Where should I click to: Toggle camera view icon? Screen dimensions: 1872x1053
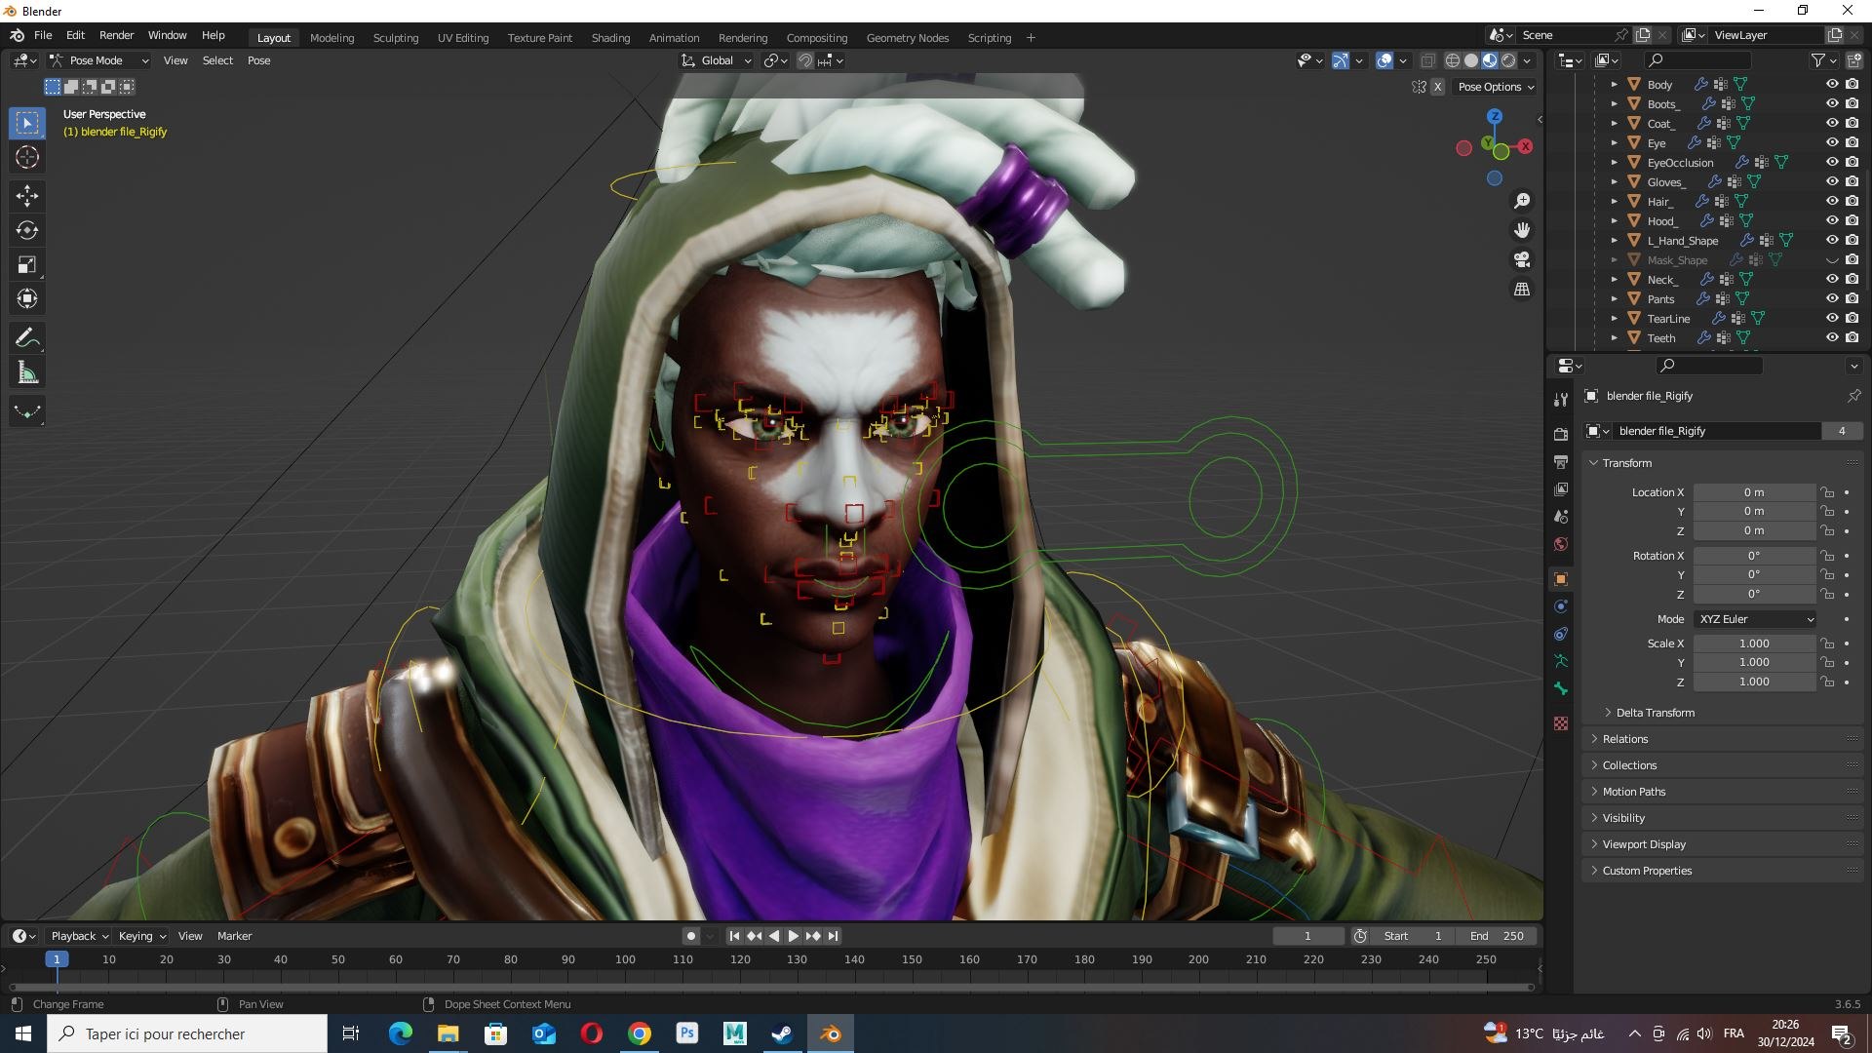(x=1521, y=259)
